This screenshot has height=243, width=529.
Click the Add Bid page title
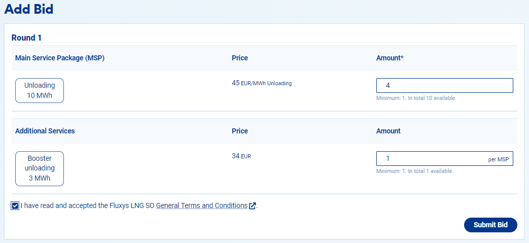[29, 9]
